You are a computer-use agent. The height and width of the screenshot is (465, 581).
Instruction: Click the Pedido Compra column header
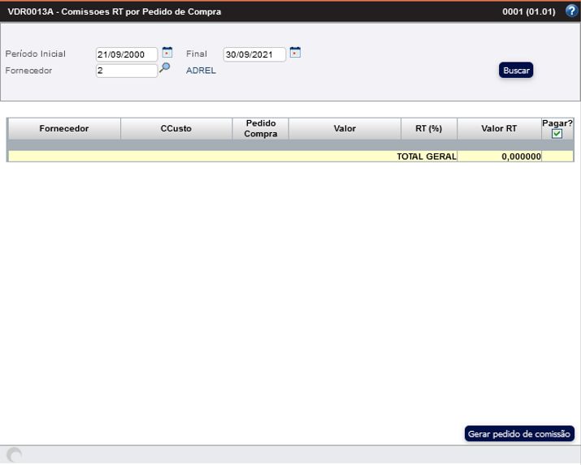[x=261, y=128]
